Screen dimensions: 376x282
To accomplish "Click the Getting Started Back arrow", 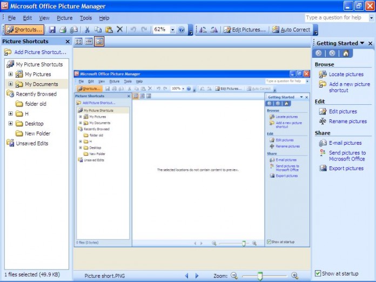I will pyautogui.click(x=318, y=53).
